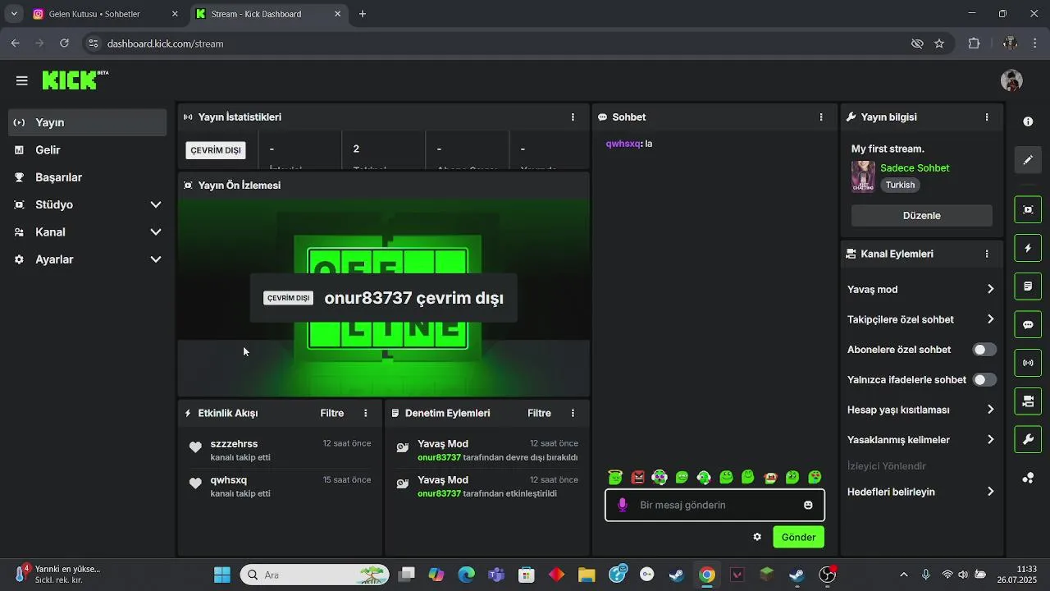Click the offline stream preview thumbnail
Image resolution: width=1050 pixels, height=591 pixels.
point(384,297)
